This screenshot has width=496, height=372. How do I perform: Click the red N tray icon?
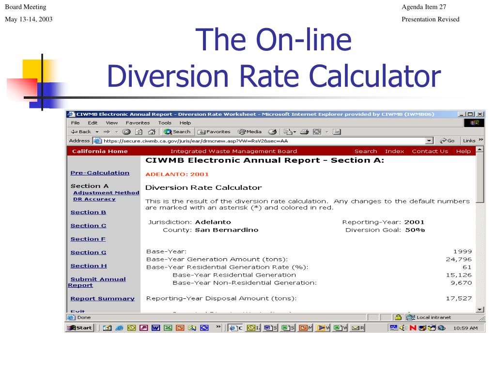413,328
